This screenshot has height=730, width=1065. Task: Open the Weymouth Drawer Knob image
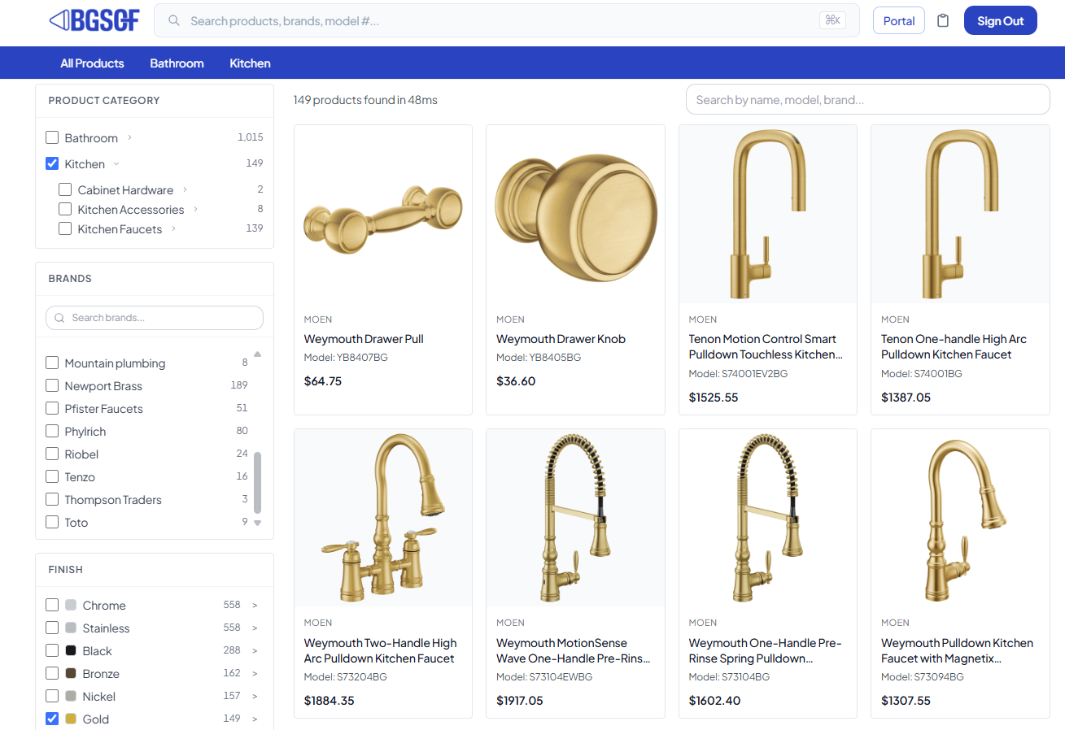pos(575,214)
